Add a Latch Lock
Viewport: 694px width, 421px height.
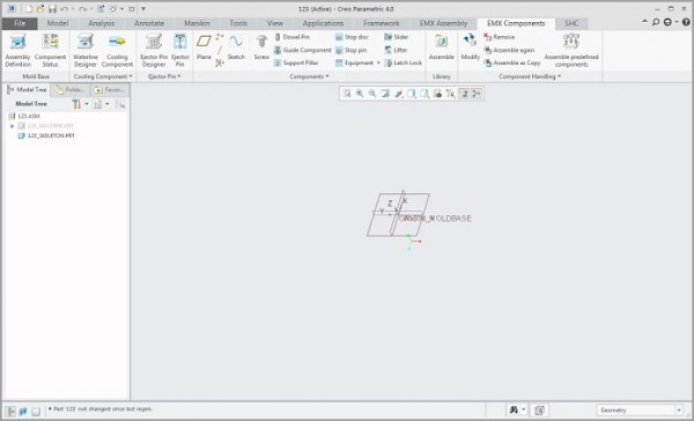(403, 63)
